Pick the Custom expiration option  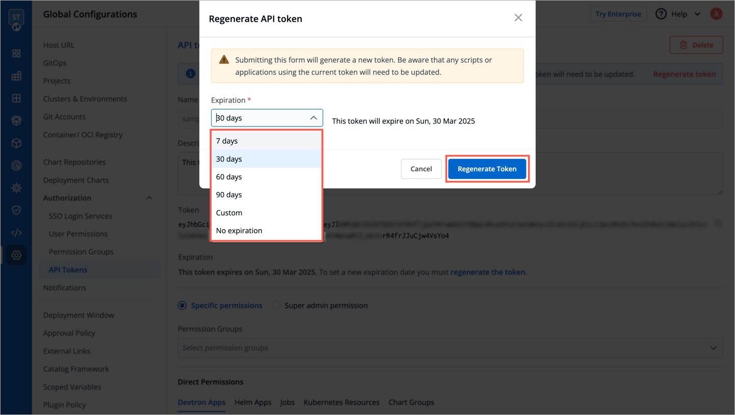[x=229, y=213]
